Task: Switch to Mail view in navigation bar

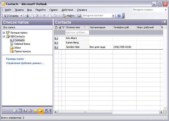Action: pyautogui.click(x=15, y=110)
